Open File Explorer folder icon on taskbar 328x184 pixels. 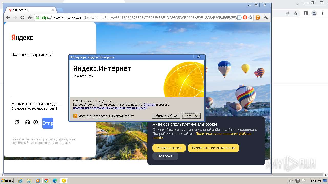click(x=29, y=181)
